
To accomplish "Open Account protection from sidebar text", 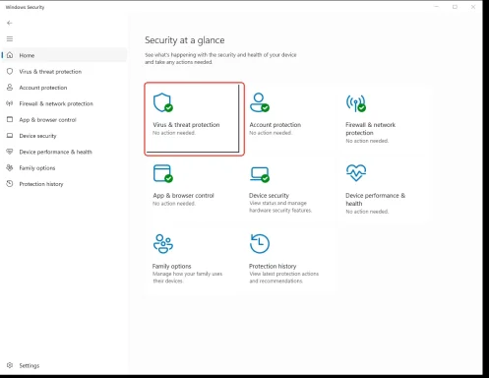I will point(43,88).
